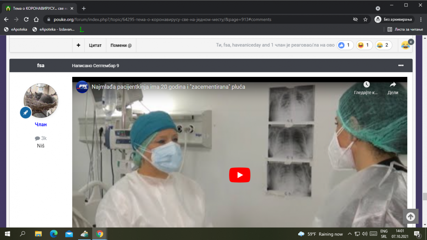
Task: Click the Члан member group label
Action: click(x=41, y=124)
